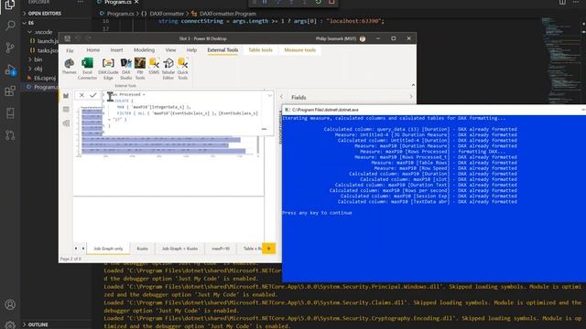Screen dimensions: 586x329
Task: Restart the VS Code debugger
Action: click(318, 2)
